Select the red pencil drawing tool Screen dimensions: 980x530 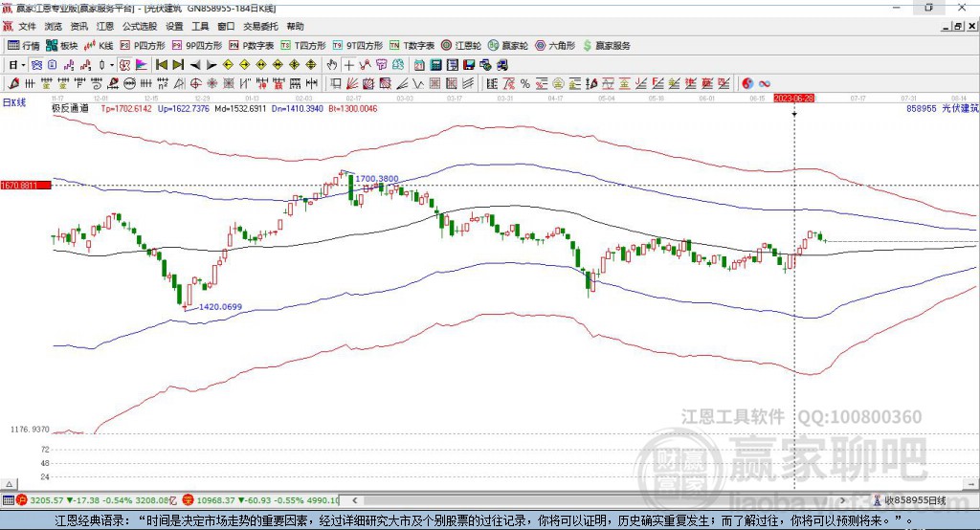(x=13, y=83)
